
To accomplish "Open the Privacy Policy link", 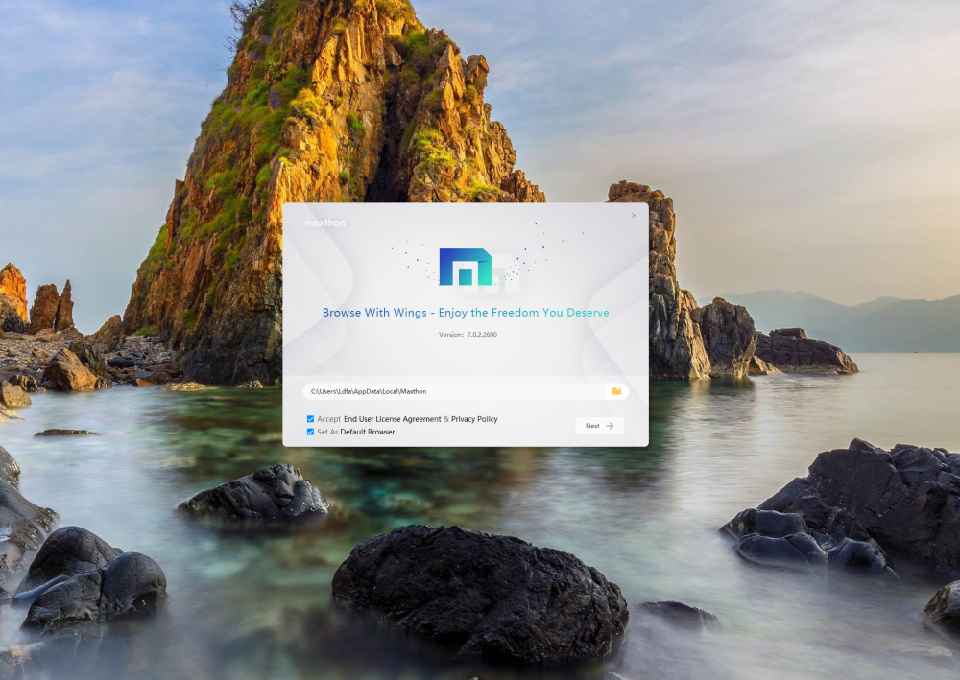I will click(x=474, y=419).
